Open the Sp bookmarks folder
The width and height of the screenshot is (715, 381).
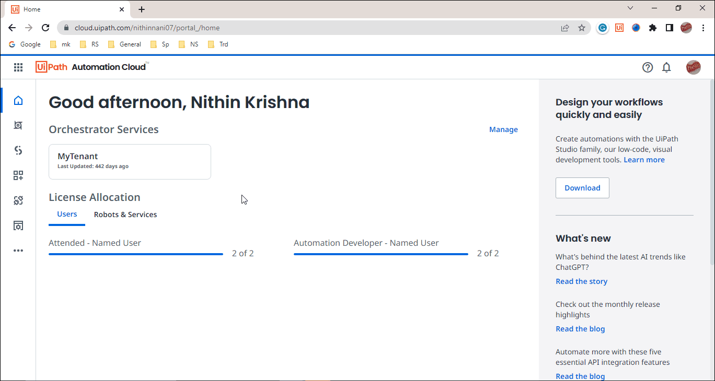160,44
